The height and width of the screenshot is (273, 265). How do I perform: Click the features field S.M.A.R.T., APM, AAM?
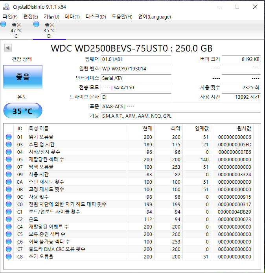pos(180,116)
